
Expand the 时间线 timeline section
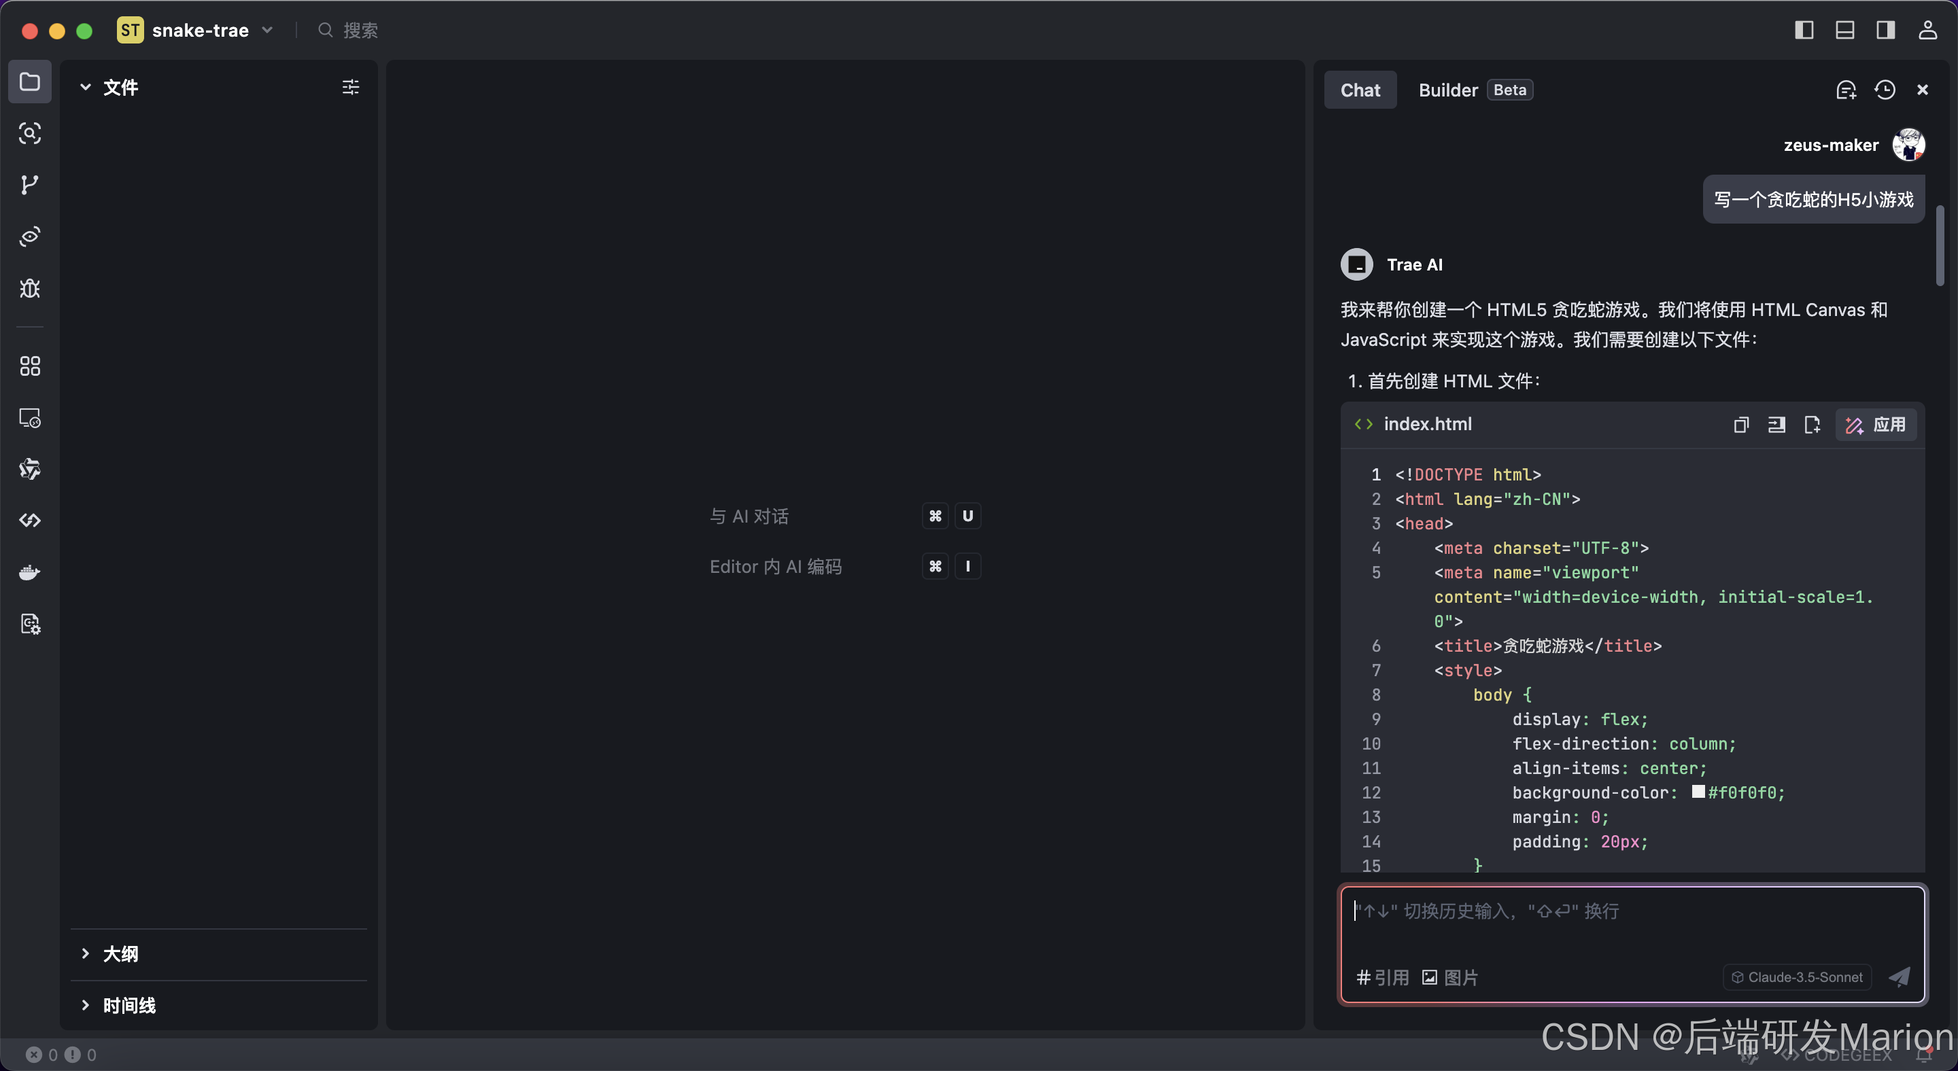128,1005
